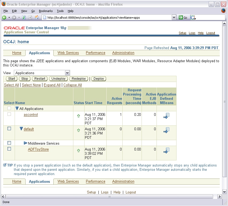
Task: Open the ADFToyStore application link
Action: tap(38, 149)
